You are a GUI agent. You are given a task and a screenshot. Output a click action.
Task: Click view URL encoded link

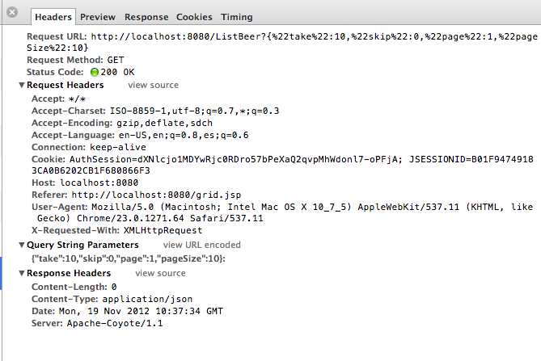(201, 245)
